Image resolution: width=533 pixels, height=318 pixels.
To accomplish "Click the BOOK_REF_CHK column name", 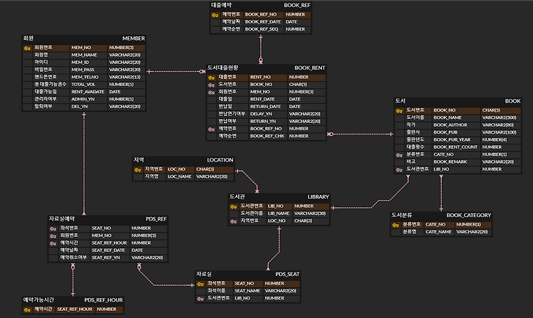I will point(267,136).
